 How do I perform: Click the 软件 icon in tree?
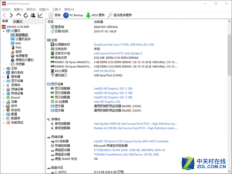pyautogui.click(x=8, y=106)
